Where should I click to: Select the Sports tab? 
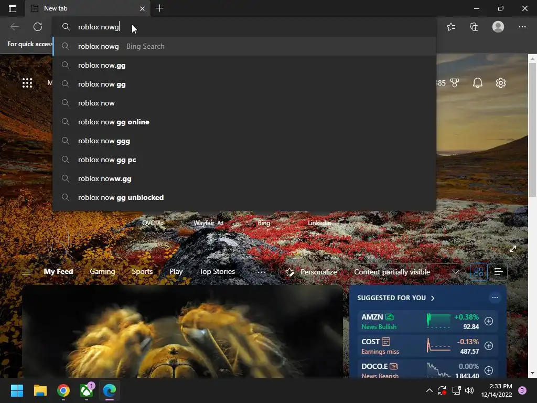[x=142, y=271]
